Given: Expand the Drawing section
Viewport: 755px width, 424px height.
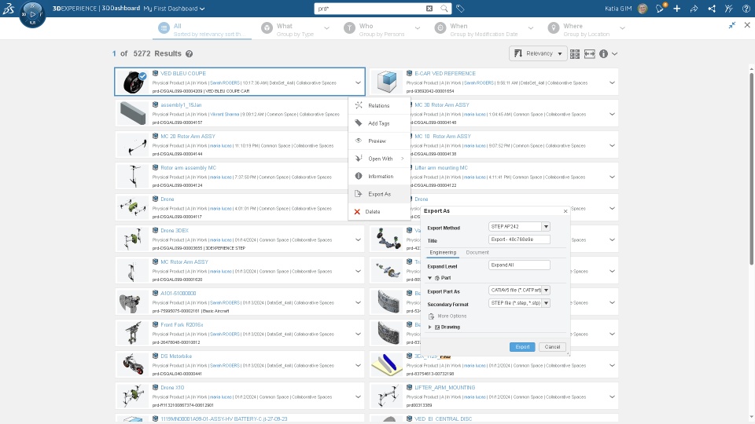Looking at the screenshot, I should [x=430, y=327].
